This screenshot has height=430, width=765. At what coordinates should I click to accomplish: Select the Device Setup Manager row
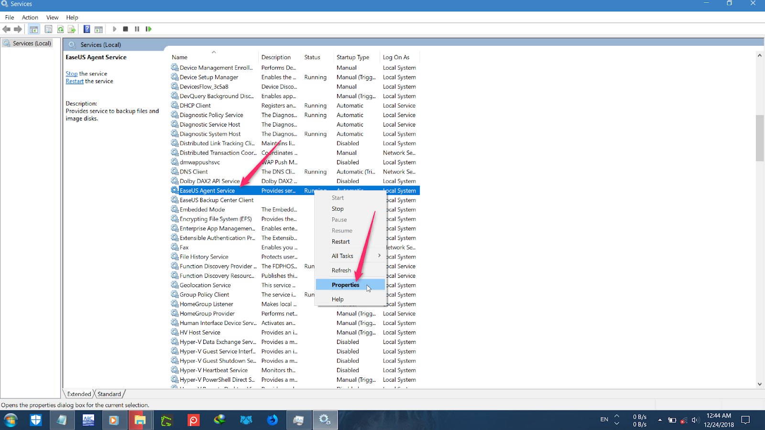click(295, 77)
